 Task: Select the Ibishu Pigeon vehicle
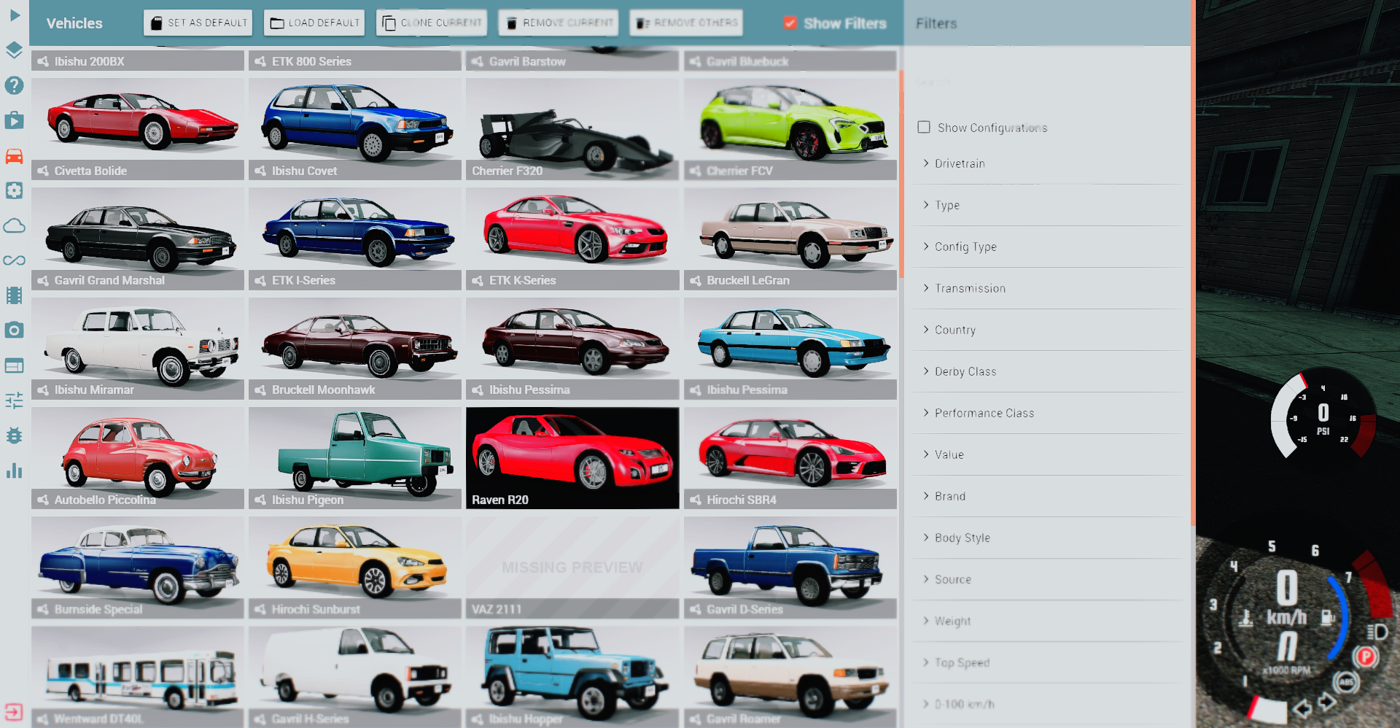pyautogui.click(x=355, y=458)
